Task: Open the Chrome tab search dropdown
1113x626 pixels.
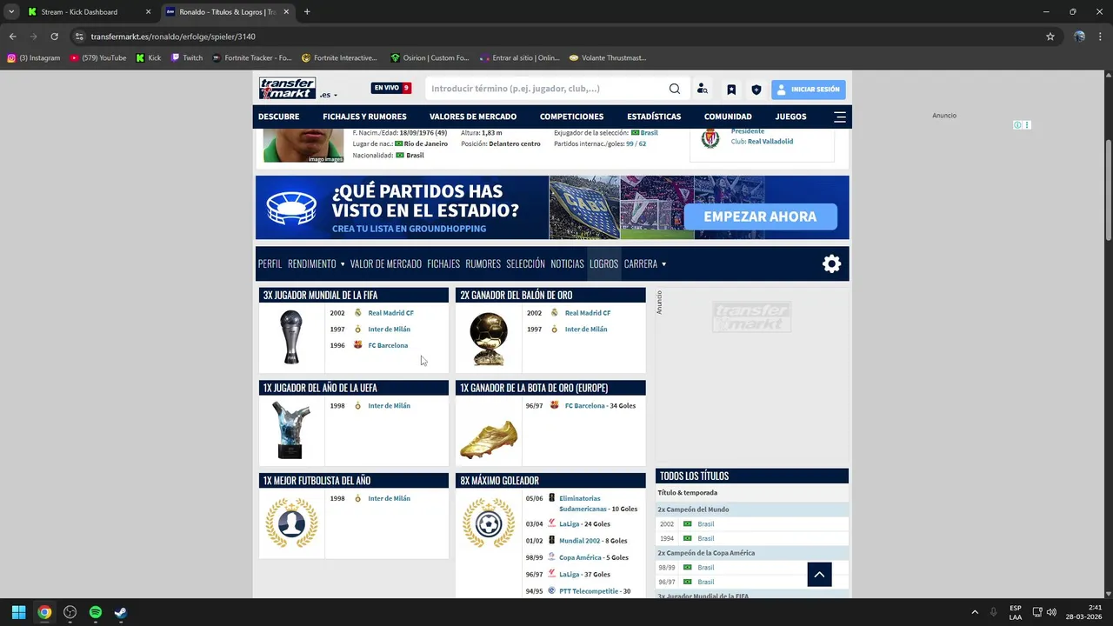Action: 11,12
